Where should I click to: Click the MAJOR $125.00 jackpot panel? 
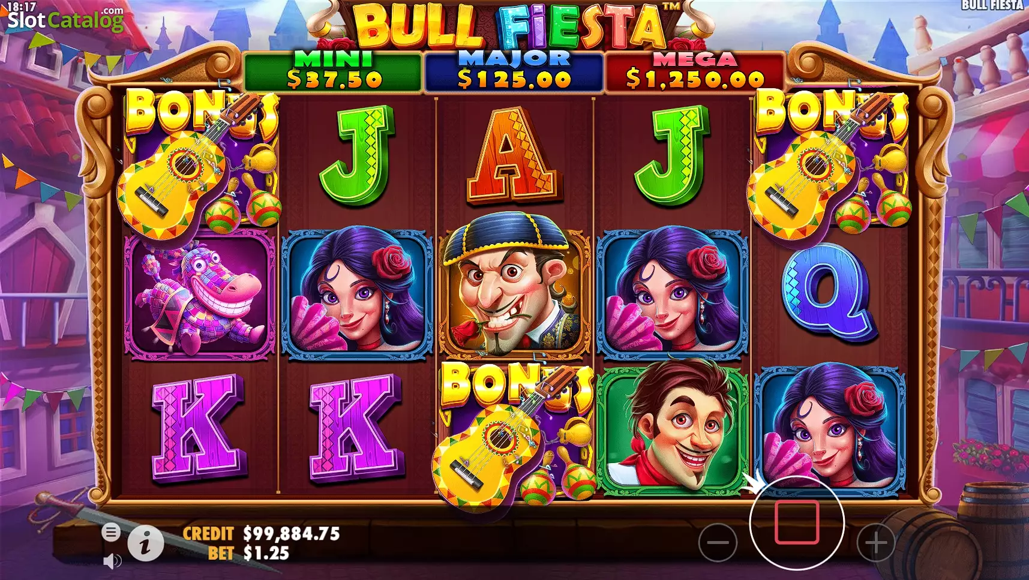click(x=514, y=71)
